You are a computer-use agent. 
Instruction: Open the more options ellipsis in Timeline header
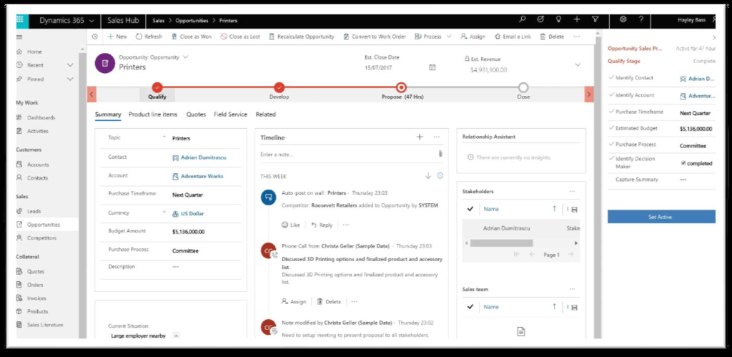(437, 137)
